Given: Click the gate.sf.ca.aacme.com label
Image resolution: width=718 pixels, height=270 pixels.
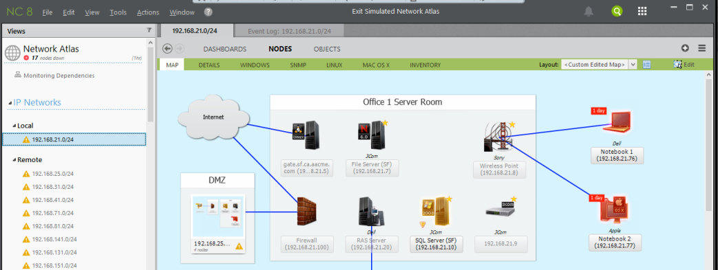Looking at the screenshot, I should pyautogui.click(x=307, y=168).
